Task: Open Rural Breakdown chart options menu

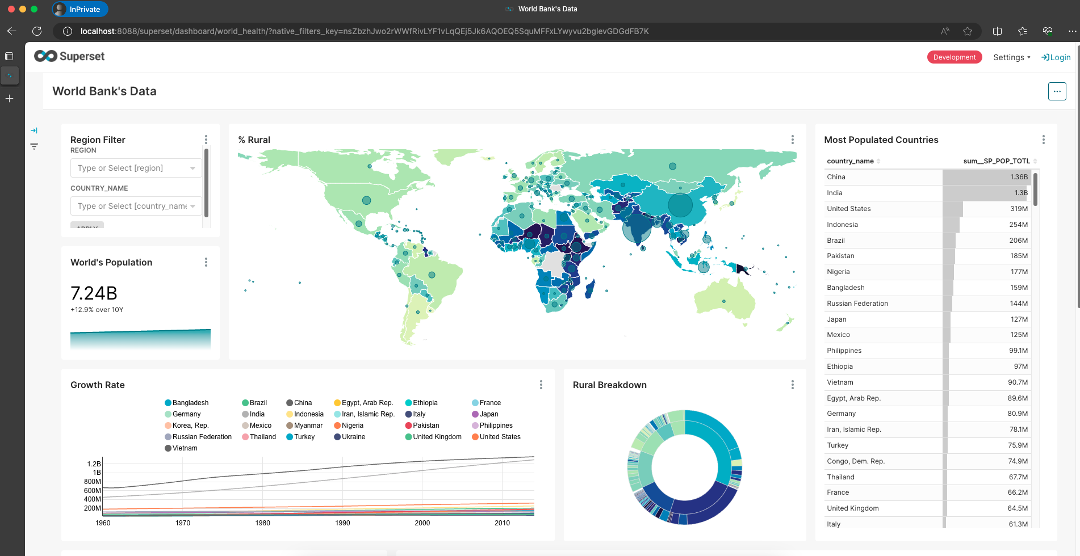Action: click(793, 385)
